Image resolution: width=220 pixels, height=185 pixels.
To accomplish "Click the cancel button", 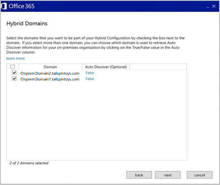I will tap(199, 175).
